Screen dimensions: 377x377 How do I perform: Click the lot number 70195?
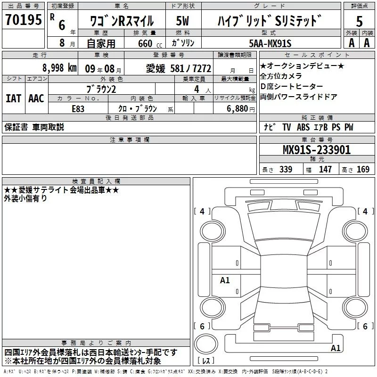click(23, 20)
